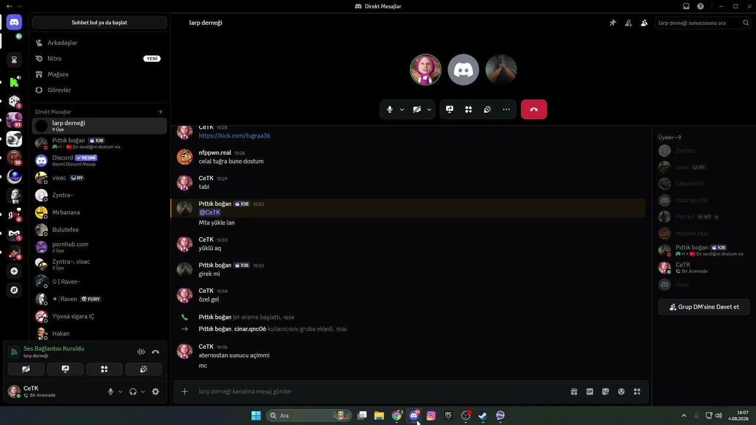
Task: Share screen from the voice connection panel
Action: (x=65, y=369)
